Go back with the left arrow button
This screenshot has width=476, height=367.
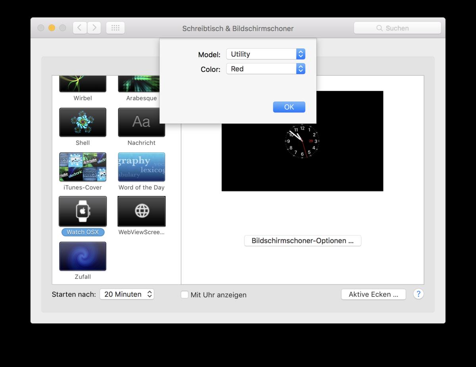(x=80, y=28)
